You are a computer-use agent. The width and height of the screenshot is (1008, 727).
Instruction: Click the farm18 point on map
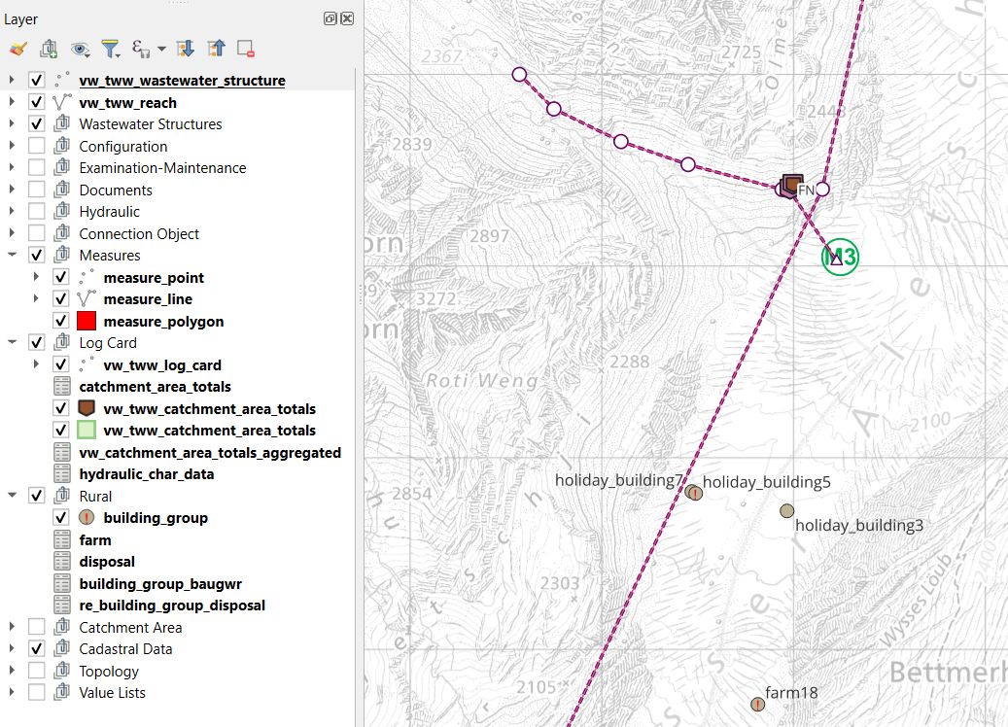click(757, 704)
